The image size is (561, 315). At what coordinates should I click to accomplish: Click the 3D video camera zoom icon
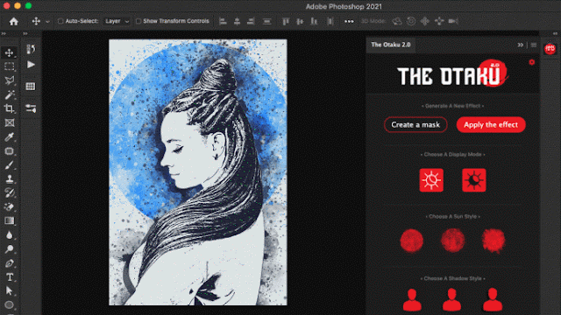point(453,21)
